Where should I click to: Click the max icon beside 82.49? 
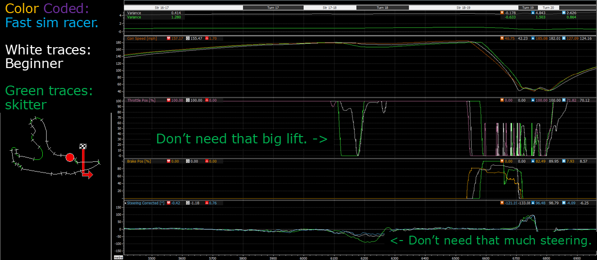tap(533, 161)
